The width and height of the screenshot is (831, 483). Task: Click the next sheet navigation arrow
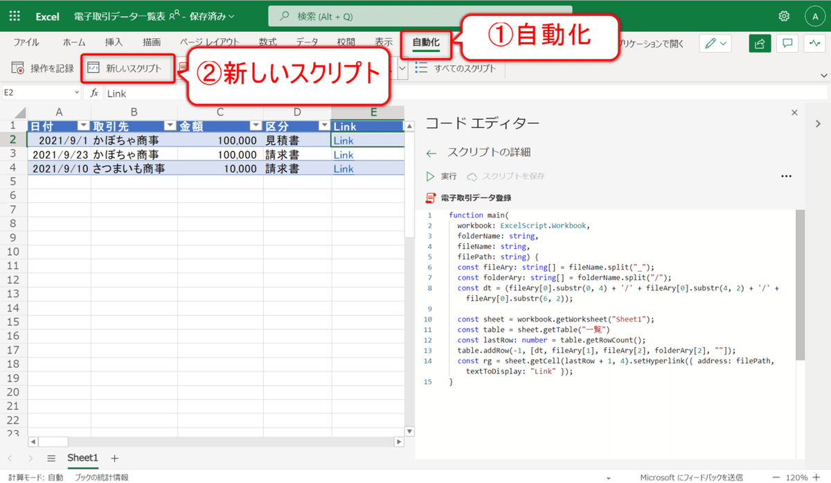pyautogui.click(x=30, y=458)
